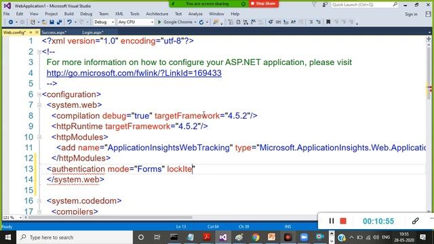Screen dimensions: 434x244
Task: Open the Analyze menu
Action: coord(195,14)
